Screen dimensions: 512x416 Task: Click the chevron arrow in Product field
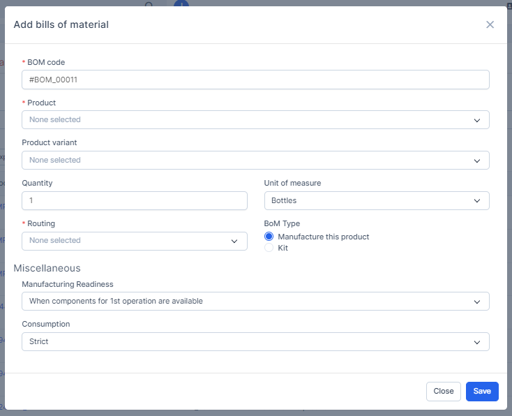[477, 120]
